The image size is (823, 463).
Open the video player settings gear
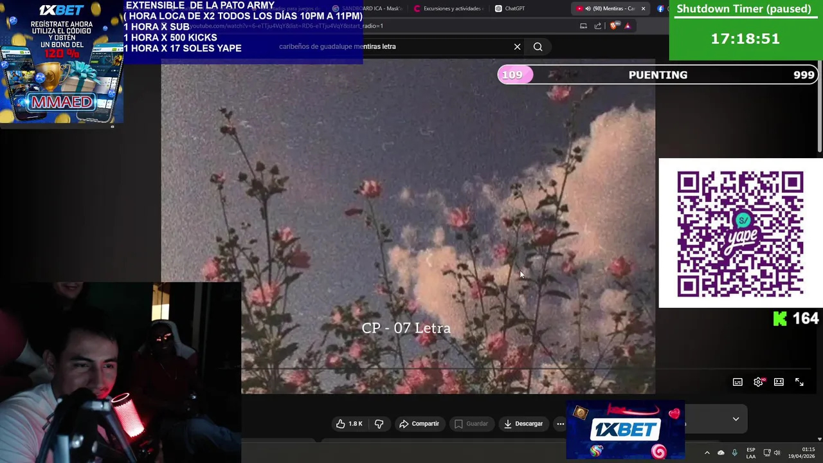tap(759, 382)
